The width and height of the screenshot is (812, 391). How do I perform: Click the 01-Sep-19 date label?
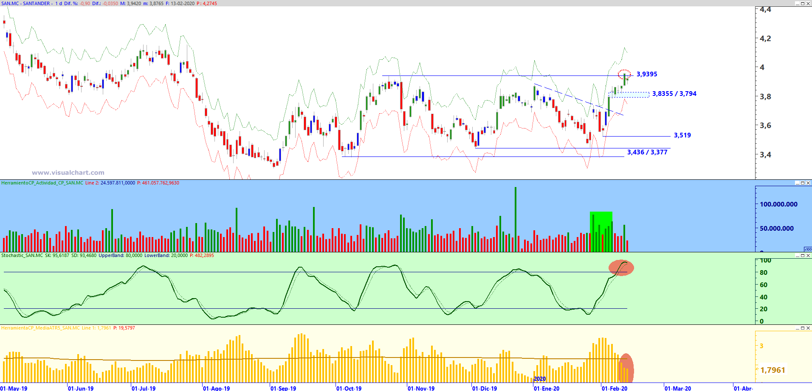(283, 388)
